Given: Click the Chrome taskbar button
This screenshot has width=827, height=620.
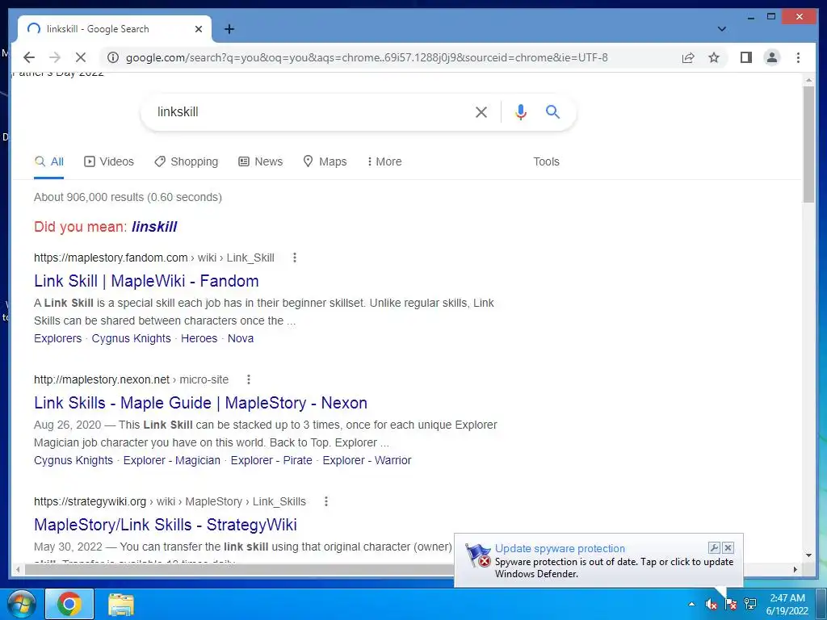Looking at the screenshot, I should coord(69,604).
